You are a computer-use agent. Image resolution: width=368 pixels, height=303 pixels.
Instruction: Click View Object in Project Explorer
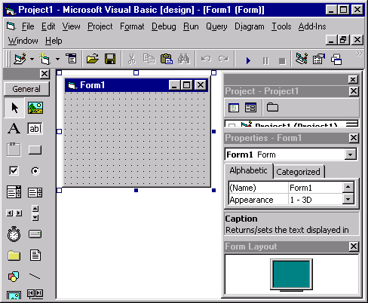pos(250,108)
